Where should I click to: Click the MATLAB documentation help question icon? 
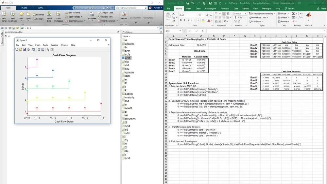pos(108,8)
